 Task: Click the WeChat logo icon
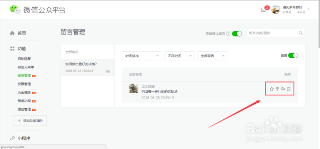[x=15, y=10]
